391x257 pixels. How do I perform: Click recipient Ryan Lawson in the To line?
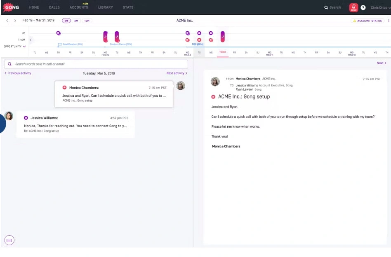(x=245, y=89)
